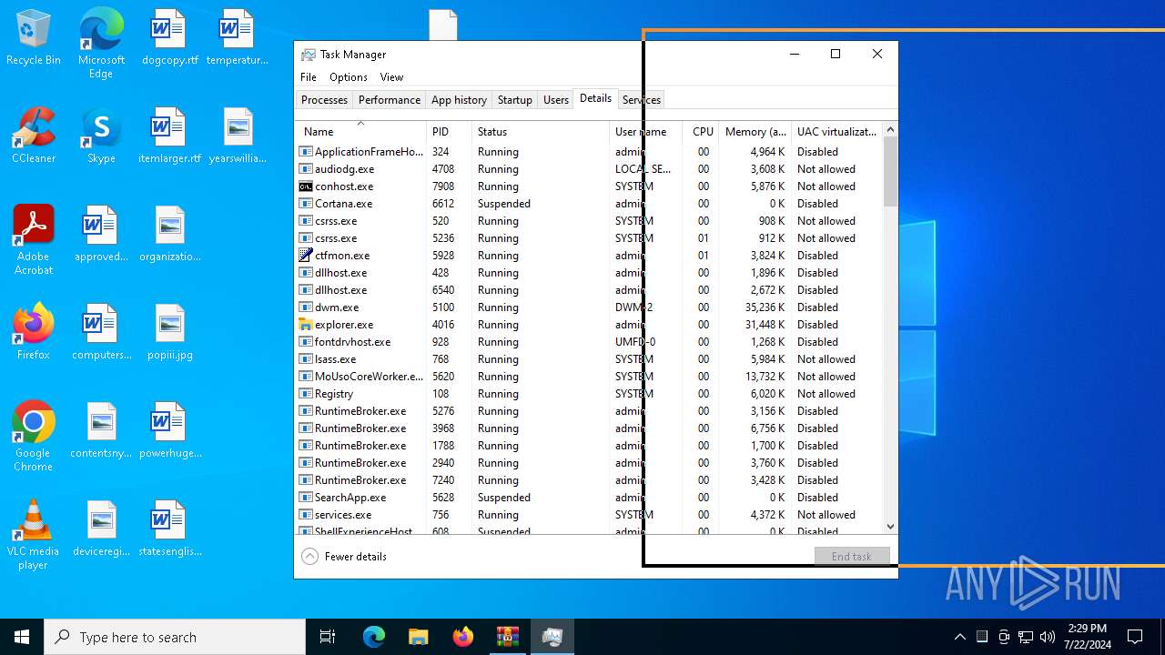The width and height of the screenshot is (1165, 655).
Task: Click the Task Manager taskbar icon
Action: pos(552,637)
